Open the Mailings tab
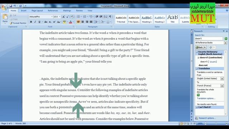229x129 pixels. pos(67,10)
